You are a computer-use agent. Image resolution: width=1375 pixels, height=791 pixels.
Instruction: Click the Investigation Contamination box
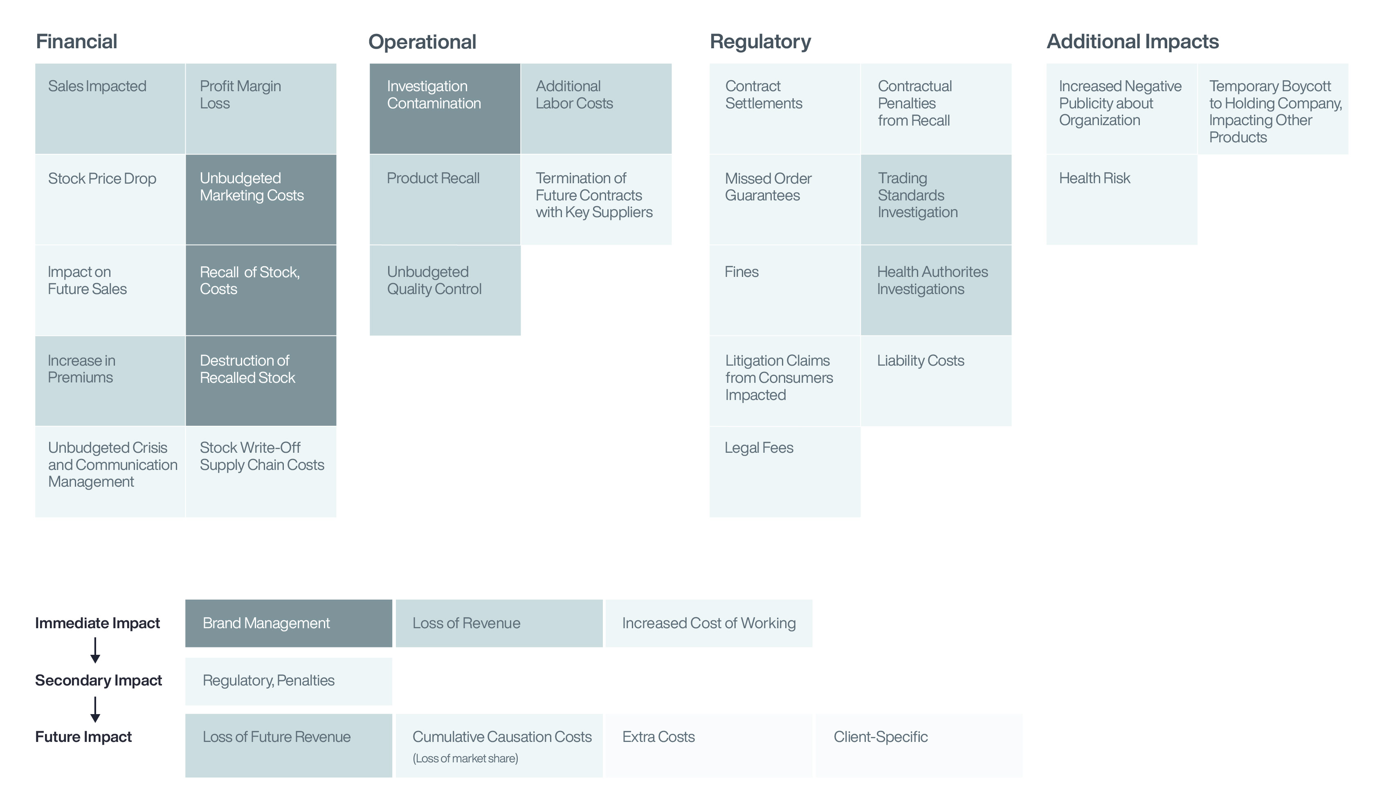(445, 109)
